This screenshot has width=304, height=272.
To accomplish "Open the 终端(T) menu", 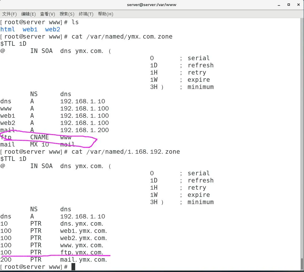I will (x=86, y=14).
